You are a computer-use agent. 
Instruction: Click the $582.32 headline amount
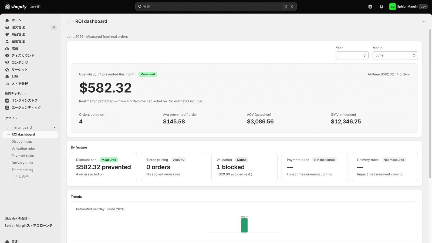point(105,88)
